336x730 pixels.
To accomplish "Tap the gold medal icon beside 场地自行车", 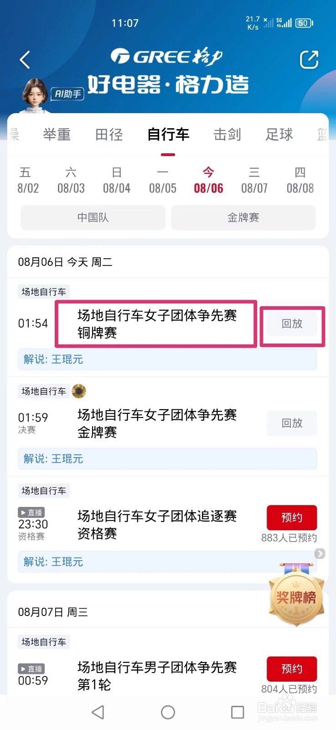I will pyautogui.click(x=79, y=391).
